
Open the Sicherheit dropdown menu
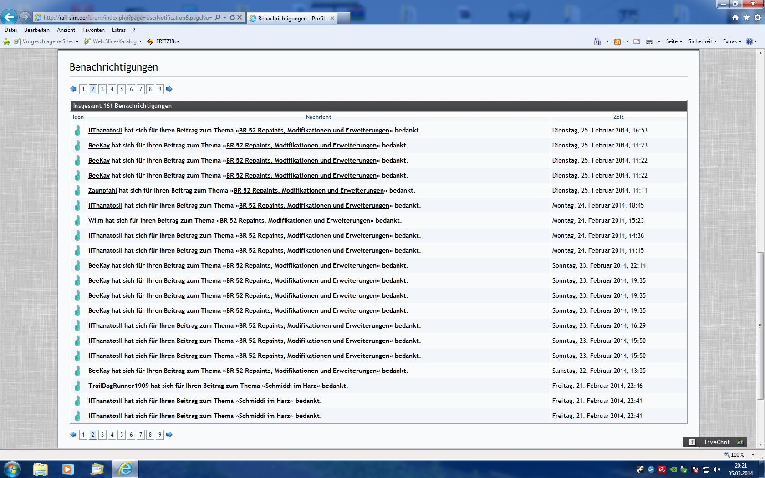click(703, 41)
